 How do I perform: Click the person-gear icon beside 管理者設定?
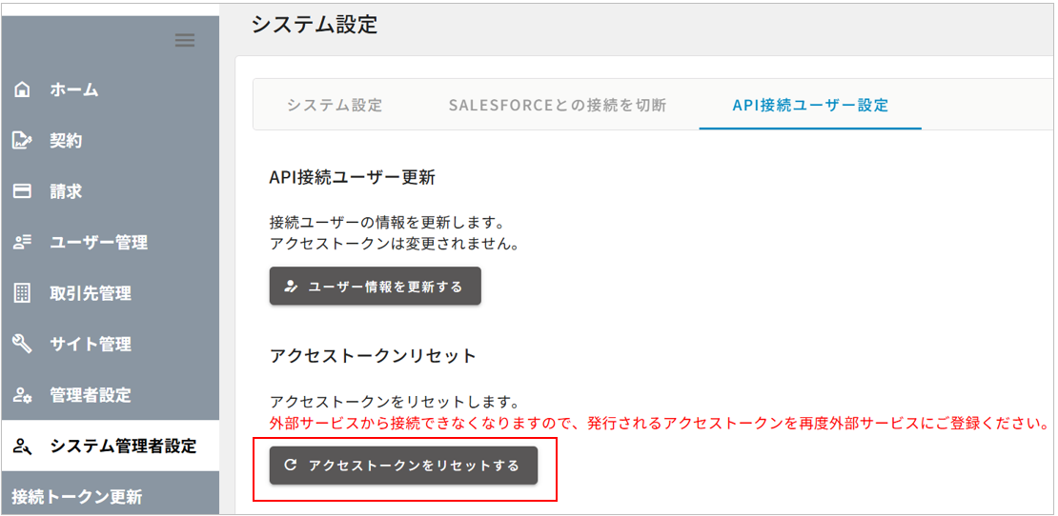pyautogui.click(x=23, y=395)
